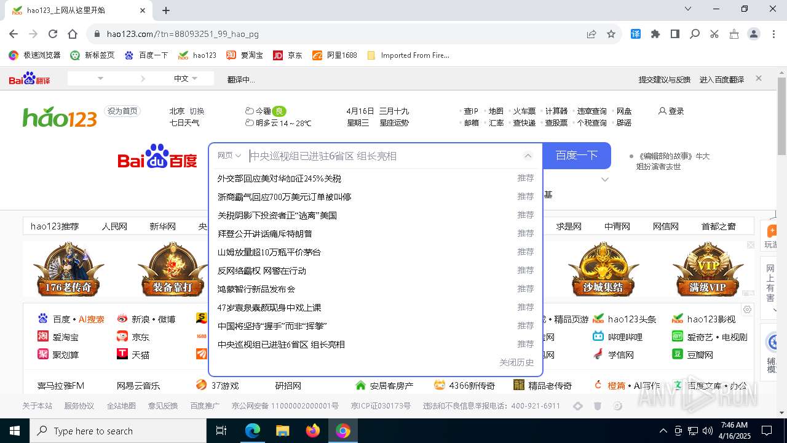Click the Windows taskbar search box
The height and width of the screenshot is (443, 787).
[x=118, y=431]
